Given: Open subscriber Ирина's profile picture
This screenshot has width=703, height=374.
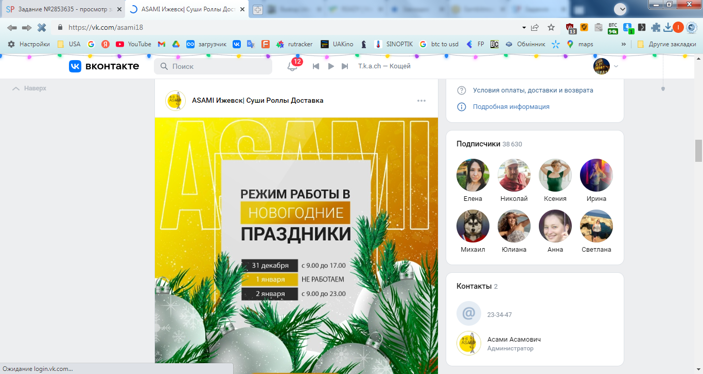Looking at the screenshot, I should tap(596, 175).
